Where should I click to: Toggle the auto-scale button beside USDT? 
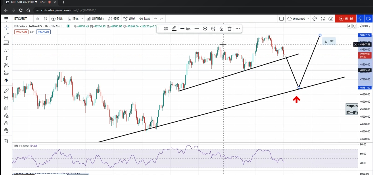[355, 26]
